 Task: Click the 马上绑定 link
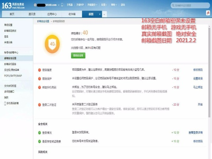click(198, 87)
